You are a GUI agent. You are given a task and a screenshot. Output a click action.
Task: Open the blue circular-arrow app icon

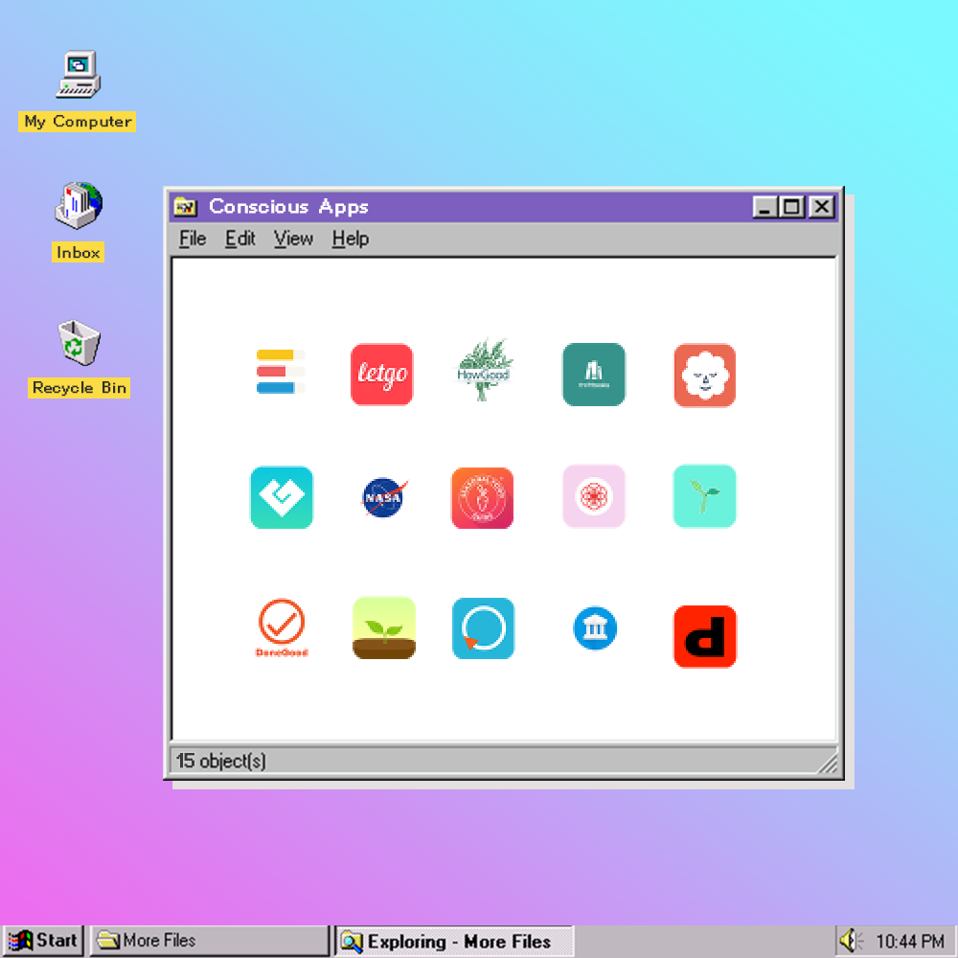tap(483, 628)
